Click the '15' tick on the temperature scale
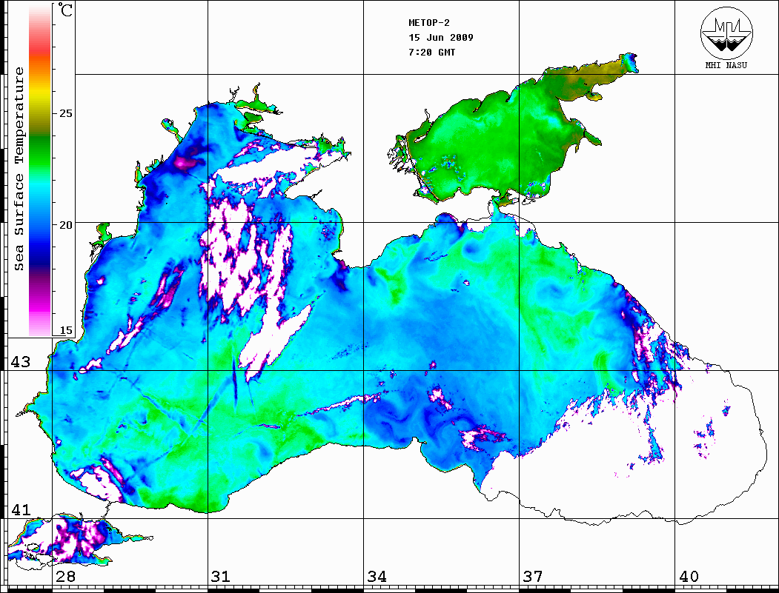Image resolution: width=779 pixels, height=593 pixels. click(x=65, y=330)
